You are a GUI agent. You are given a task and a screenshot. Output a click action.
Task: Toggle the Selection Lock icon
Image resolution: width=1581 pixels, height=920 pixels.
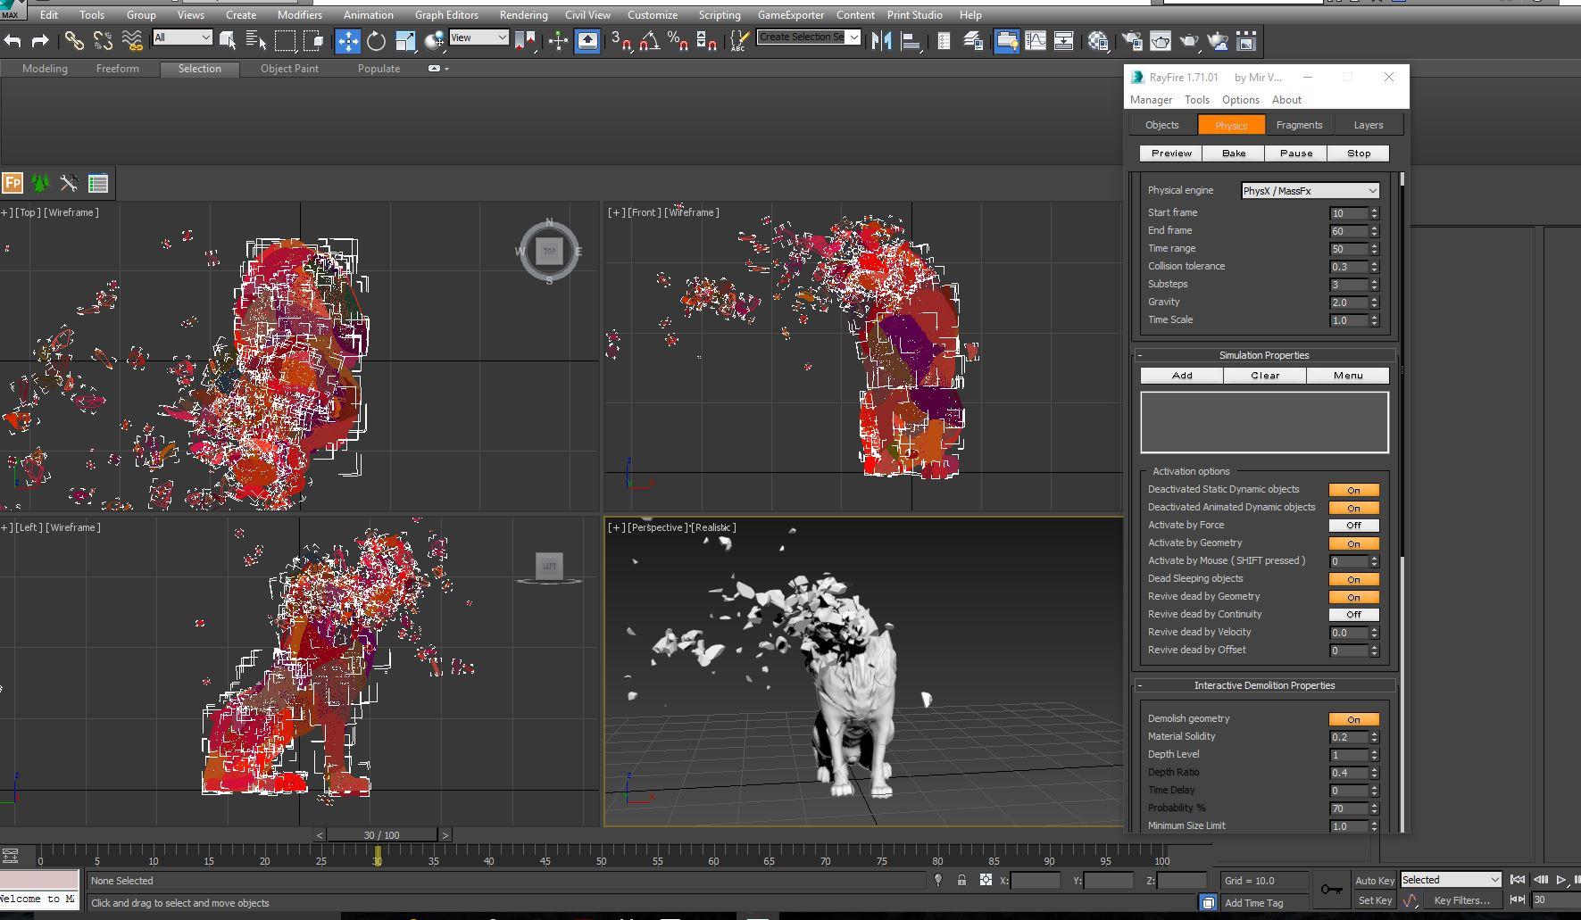click(x=961, y=880)
